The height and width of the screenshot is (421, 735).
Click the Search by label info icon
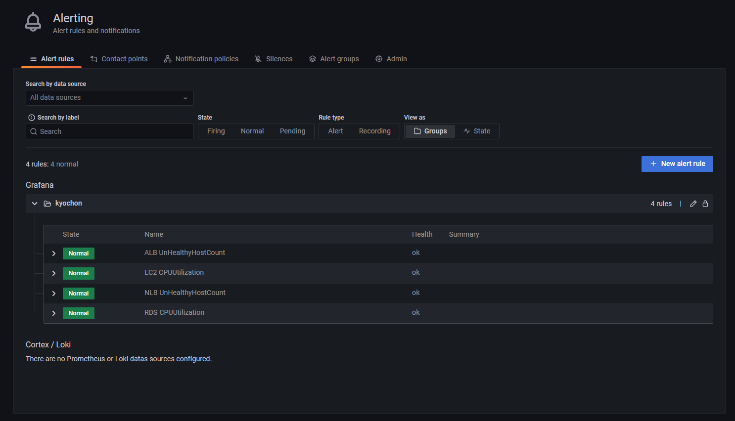click(32, 118)
